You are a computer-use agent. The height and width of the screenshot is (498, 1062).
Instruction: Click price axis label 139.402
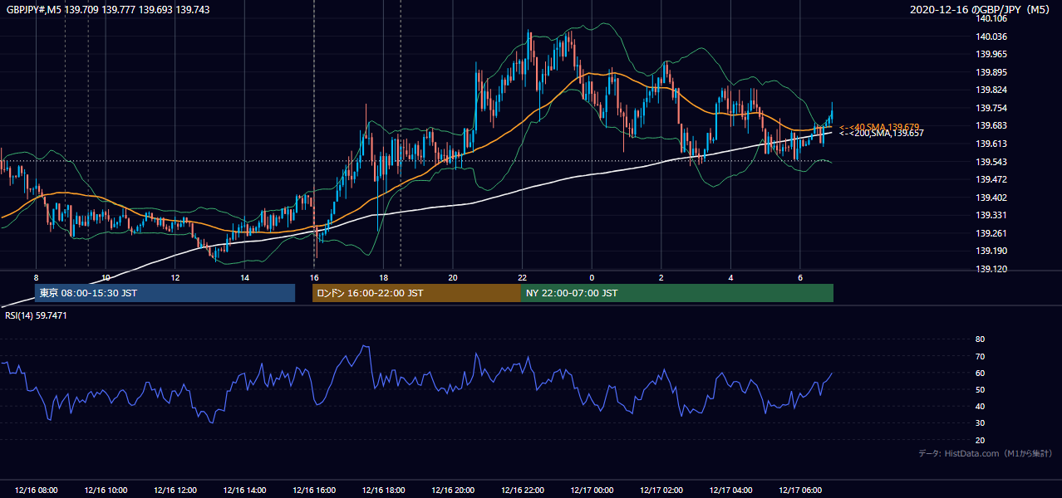point(993,198)
